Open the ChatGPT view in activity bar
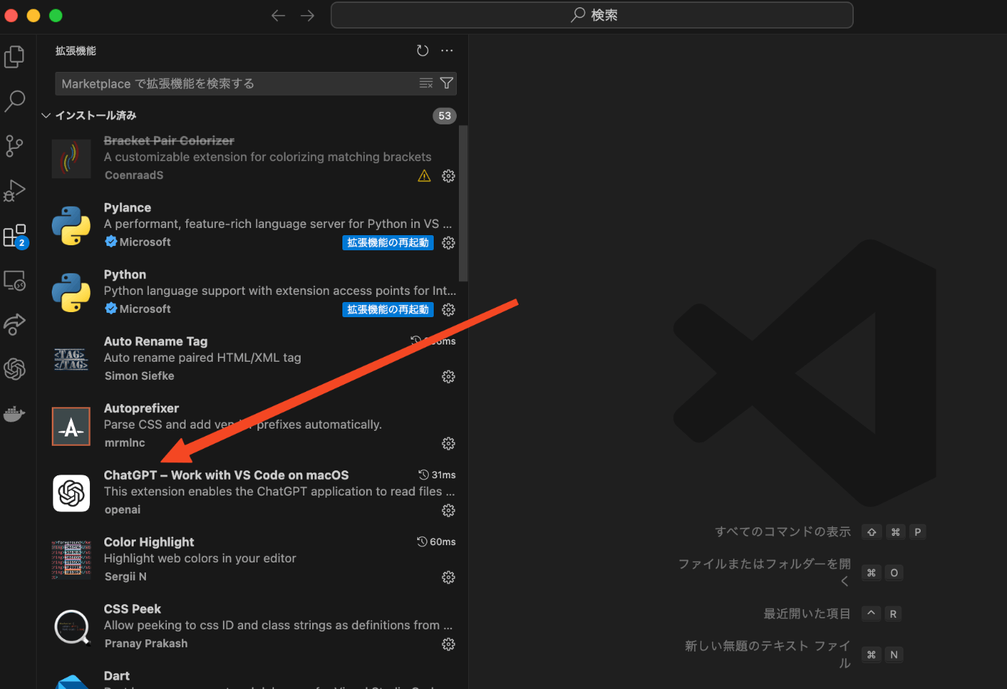This screenshot has width=1007, height=689. click(x=14, y=369)
